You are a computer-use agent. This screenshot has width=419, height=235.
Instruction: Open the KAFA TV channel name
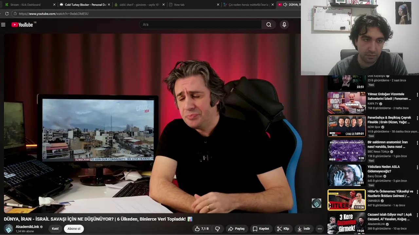[373, 103]
